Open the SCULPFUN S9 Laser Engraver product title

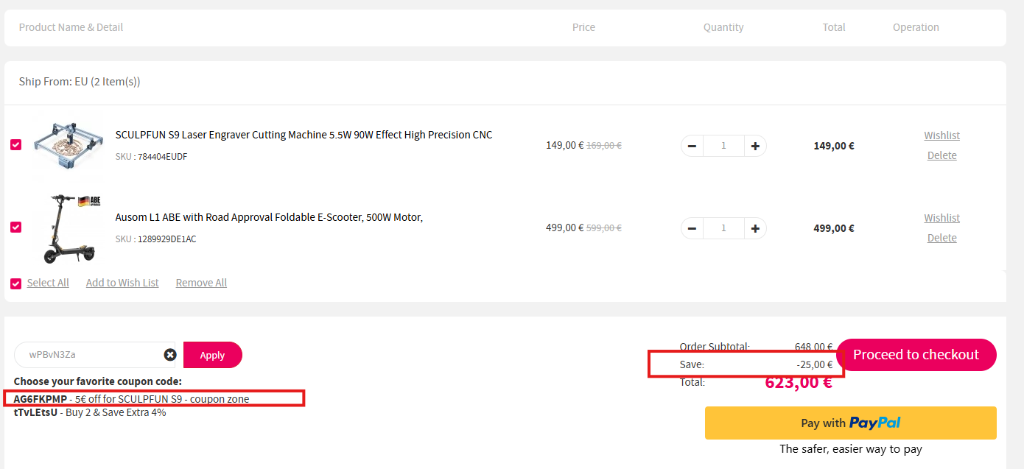click(304, 135)
